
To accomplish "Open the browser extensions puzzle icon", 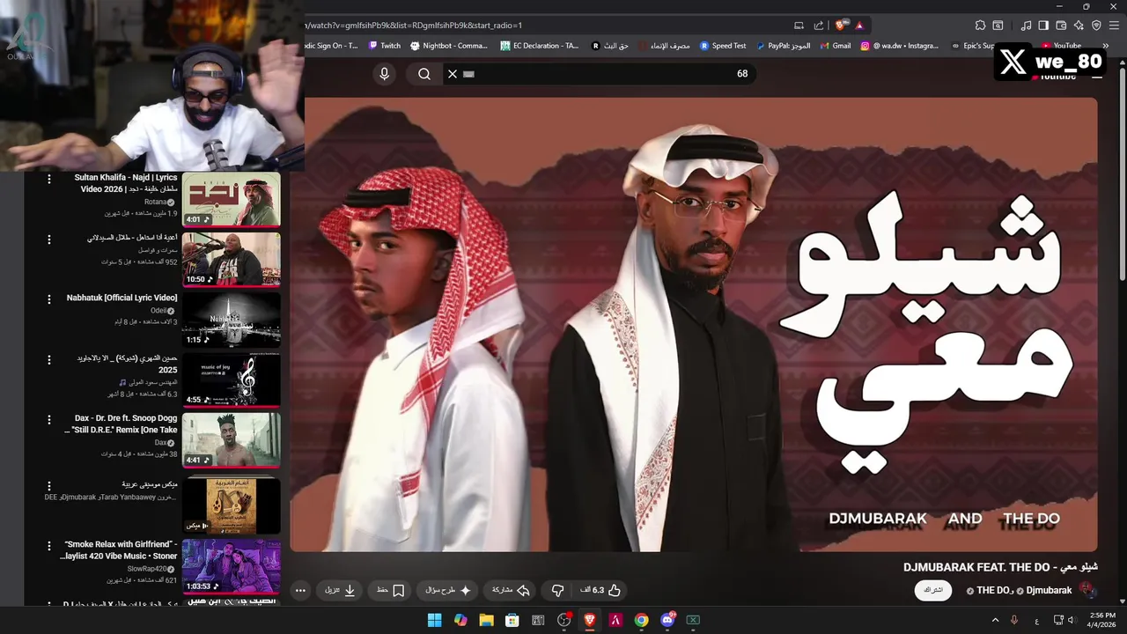I will (980, 26).
